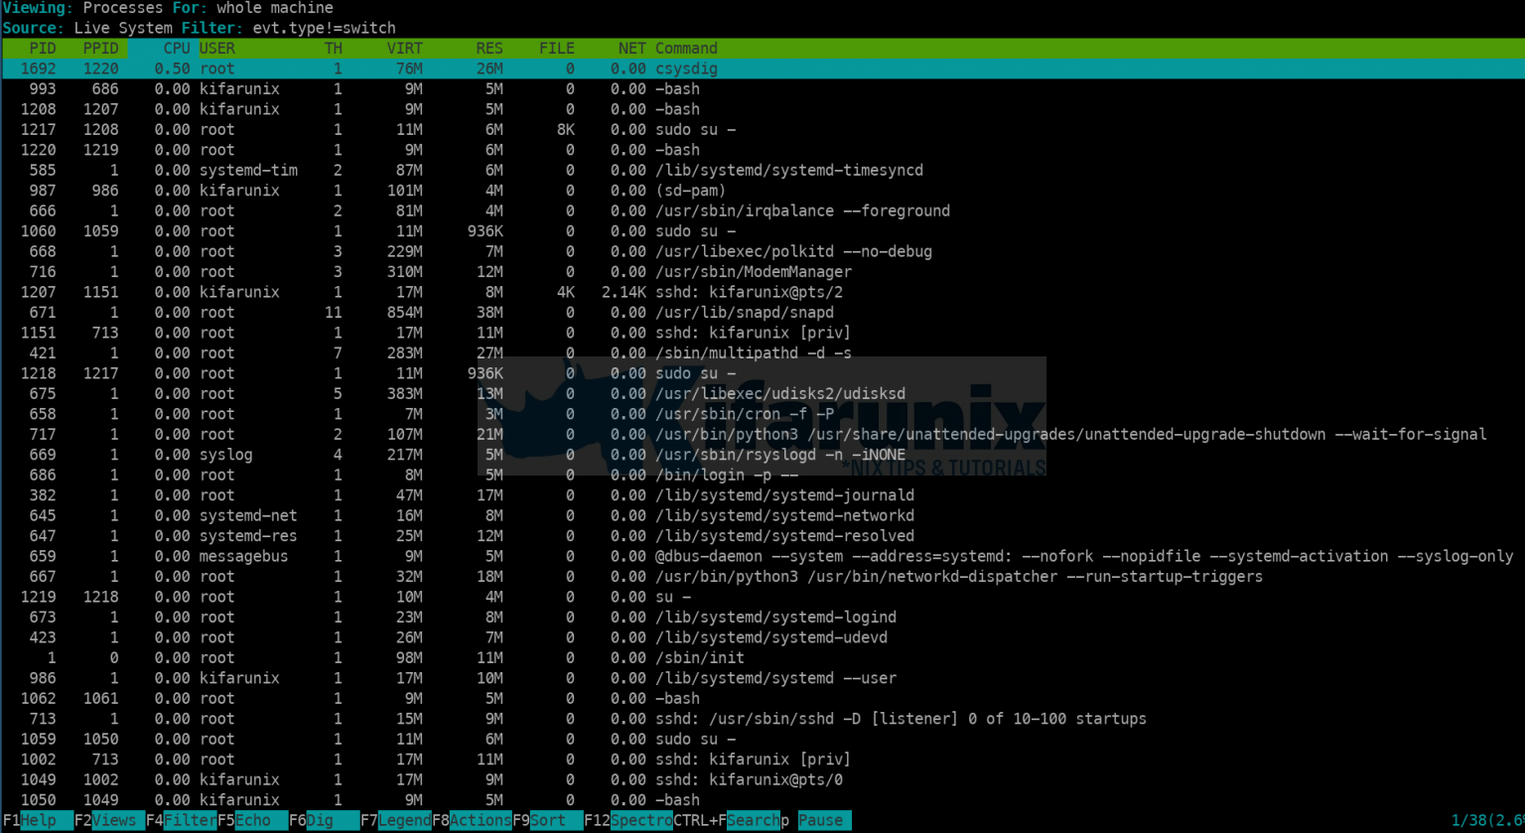This screenshot has height=833, width=1525.
Task: Select the sshd: kifarunix@pts/0 row
Action: (762, 779)
